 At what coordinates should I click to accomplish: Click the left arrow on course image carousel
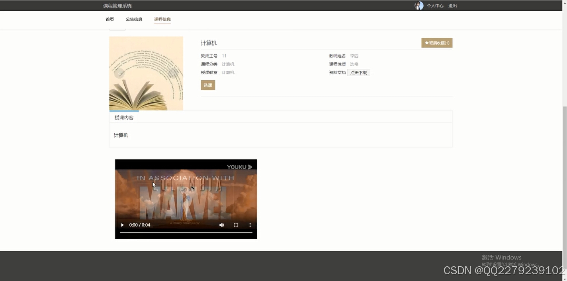pos(119,73)
